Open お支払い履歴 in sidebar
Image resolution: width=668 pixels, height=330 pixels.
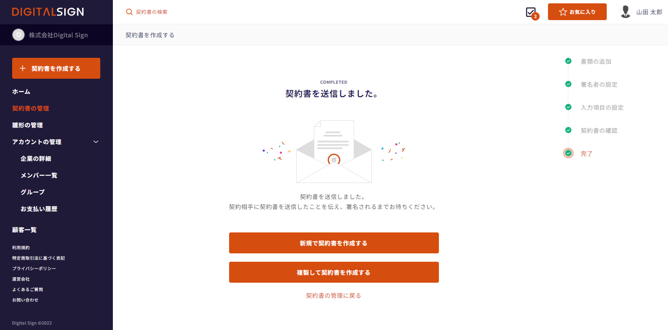(x=39, y=209)
